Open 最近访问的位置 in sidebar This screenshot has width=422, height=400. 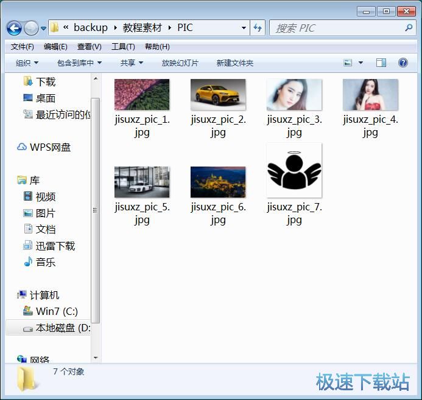coord(57,115)
